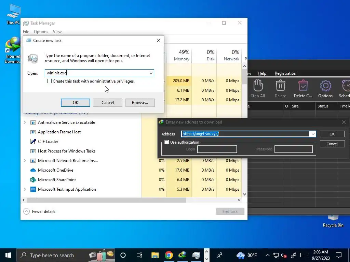Image resolution: width=350 pixels, height=262 pixels.
Task: Expand Microsoft Network Realtime Inspection row
Action: [25, 161]
